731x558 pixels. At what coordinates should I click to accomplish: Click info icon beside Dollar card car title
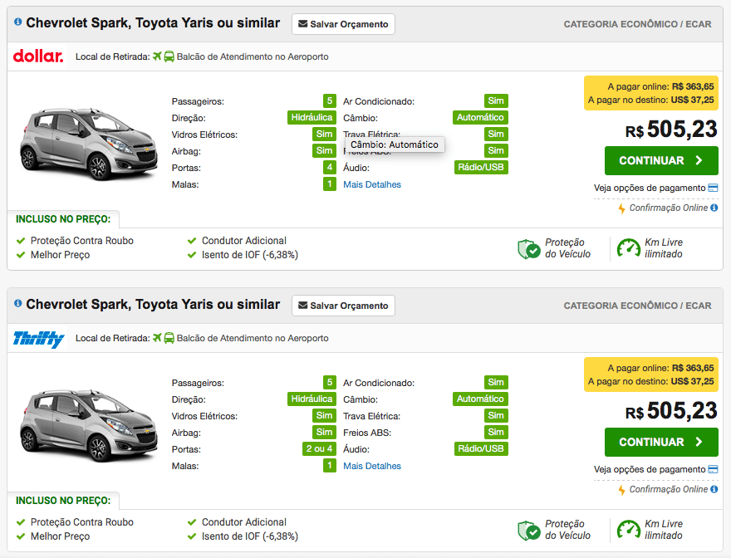(17, 22)
